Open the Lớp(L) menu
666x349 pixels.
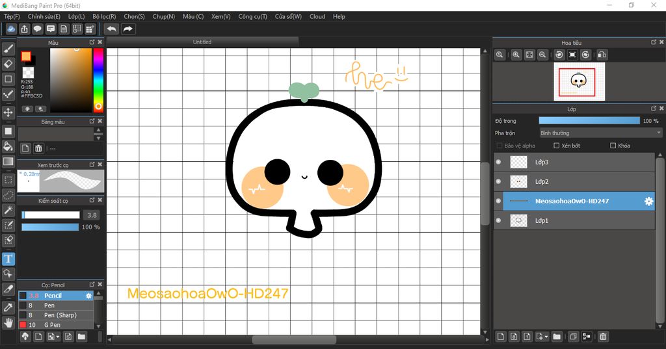coord(77,16)
